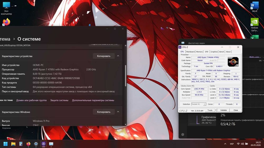Open the Bench tab in CPU-Z
Image resolution: width=264 pixels, height=148 pixels.
pyautogui.click(x=221, y=52)
